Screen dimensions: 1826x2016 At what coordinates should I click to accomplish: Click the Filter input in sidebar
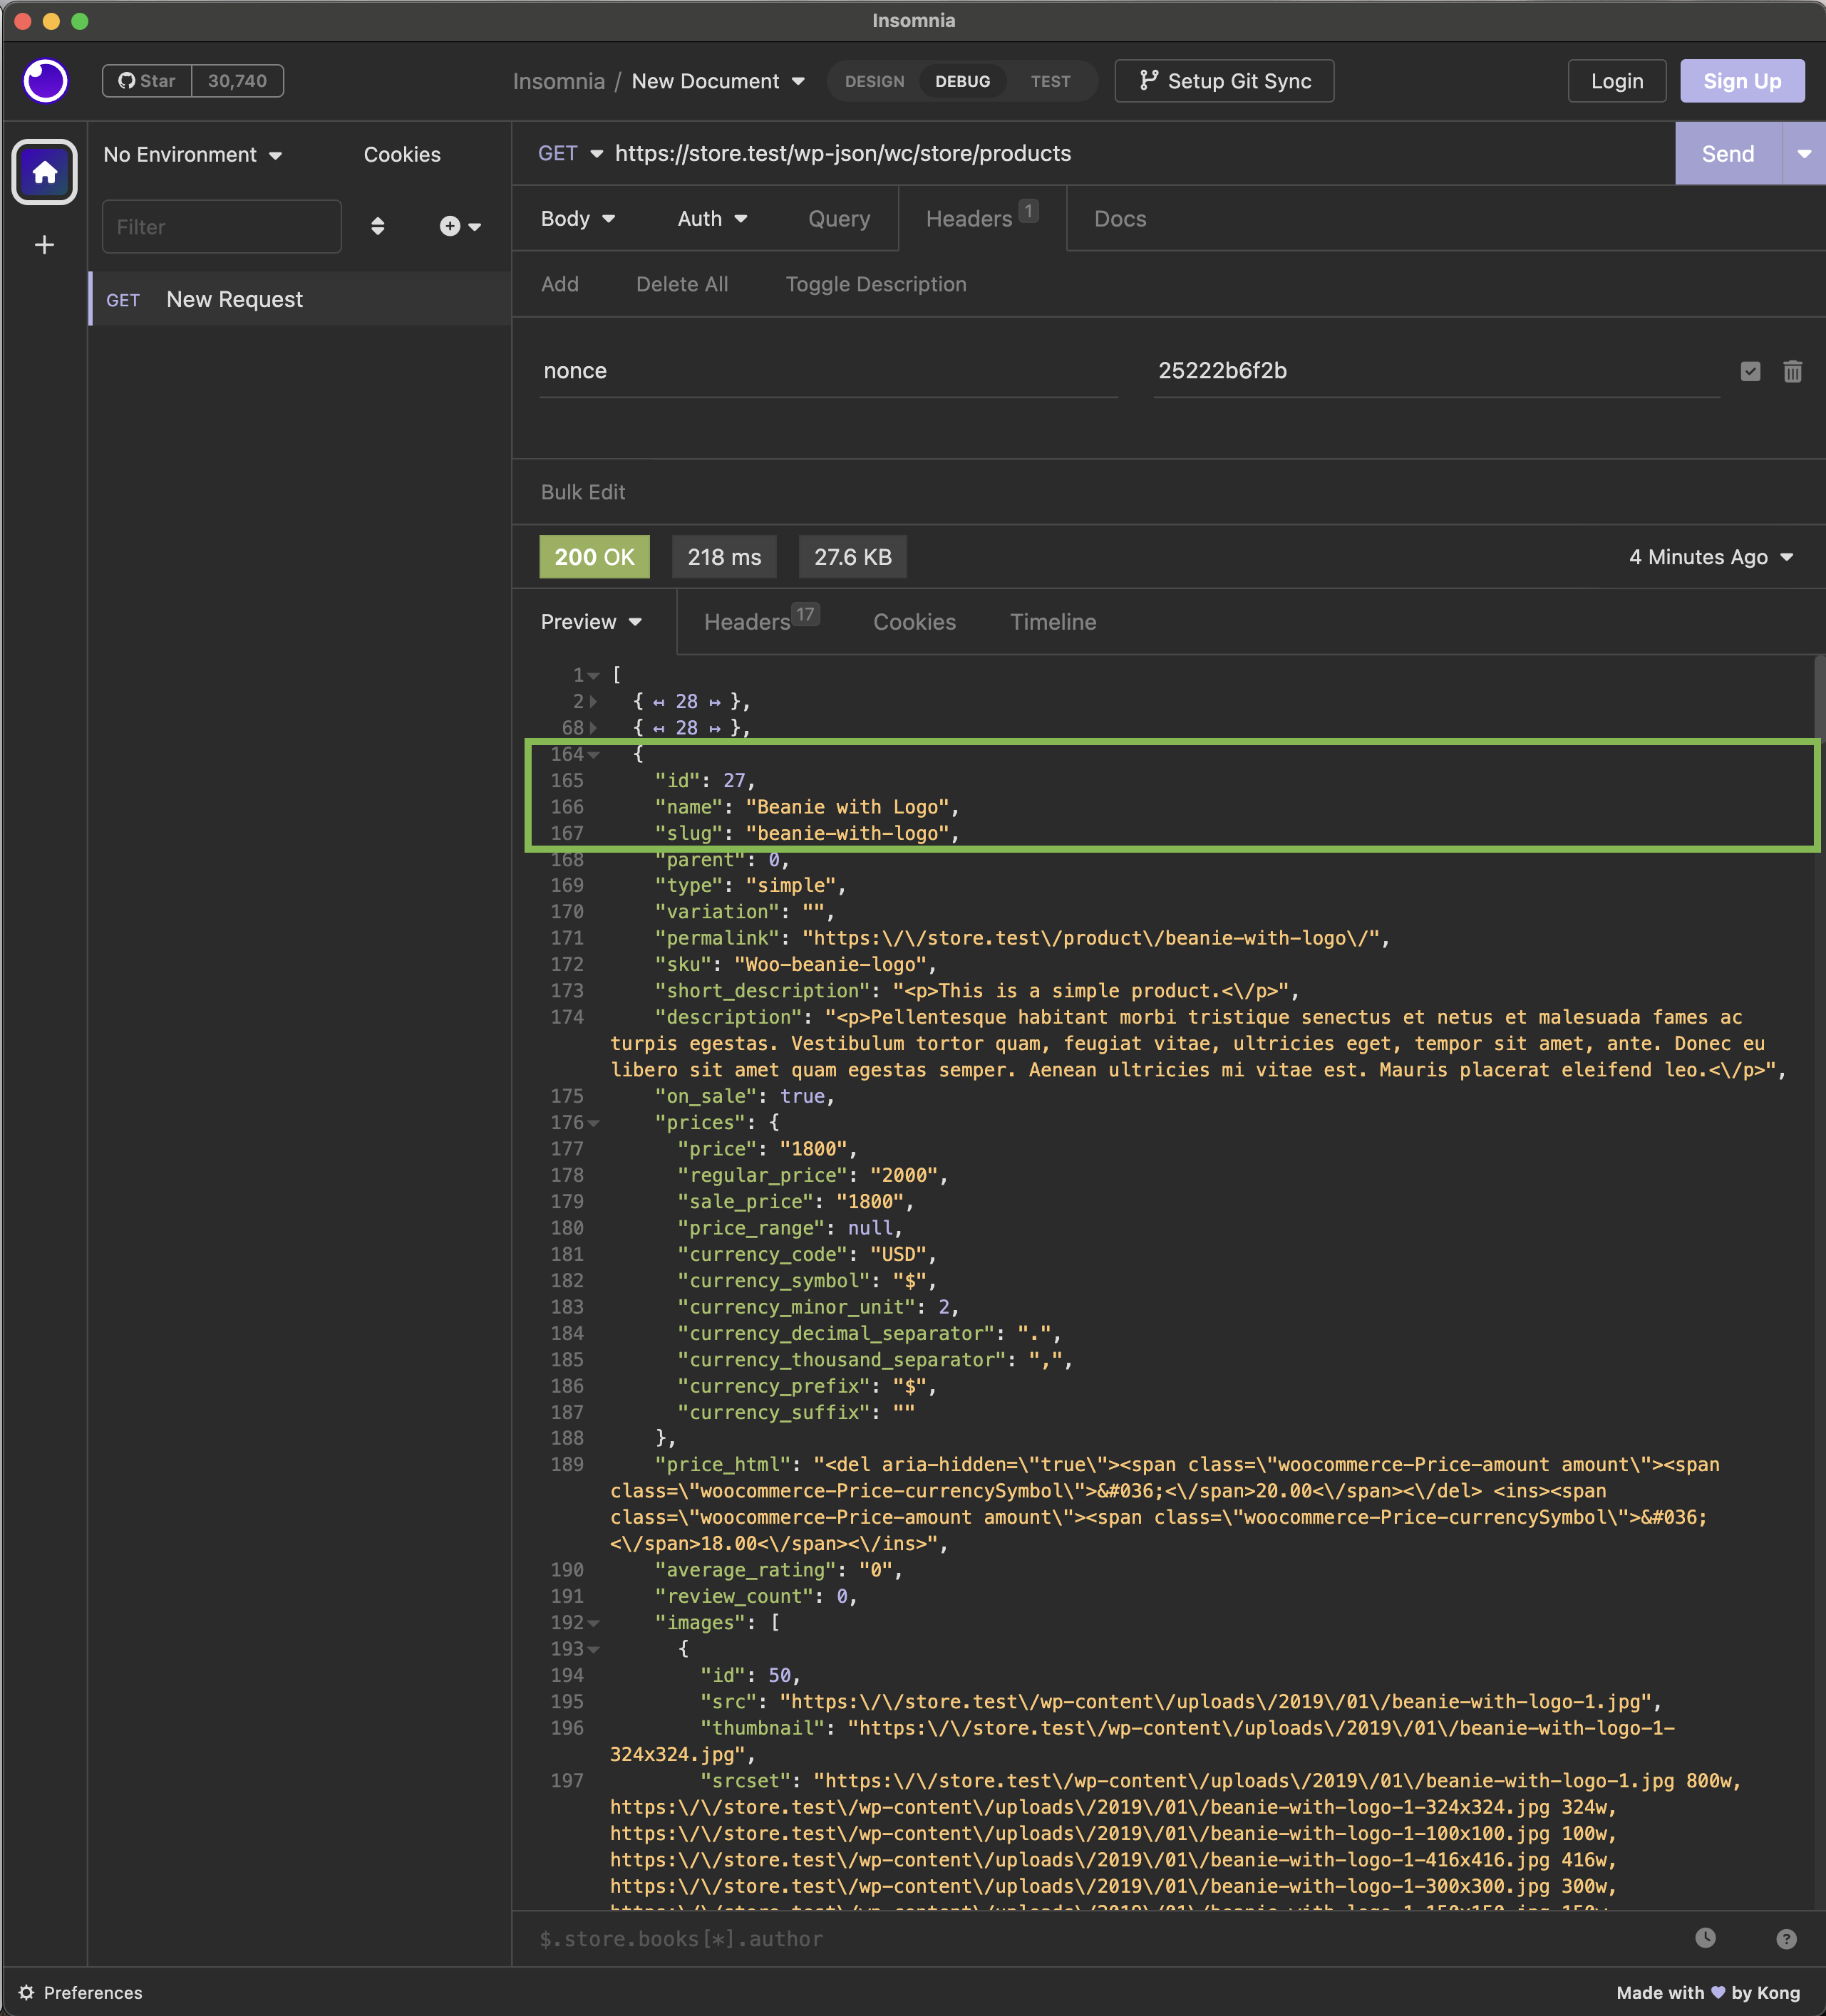pyautogui.click(x=221, y=226)
